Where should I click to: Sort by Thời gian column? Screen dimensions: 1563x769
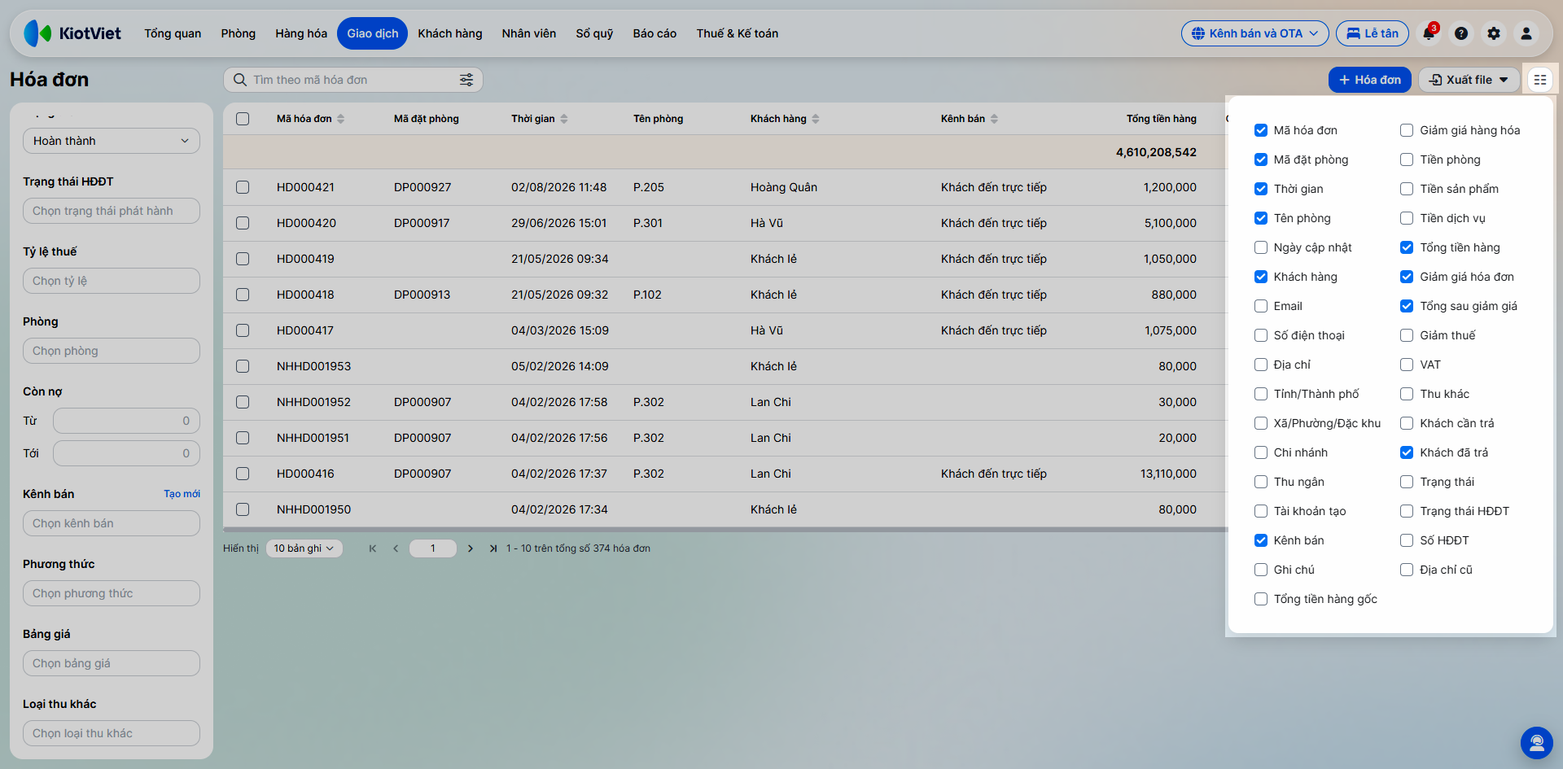(564, 119)
